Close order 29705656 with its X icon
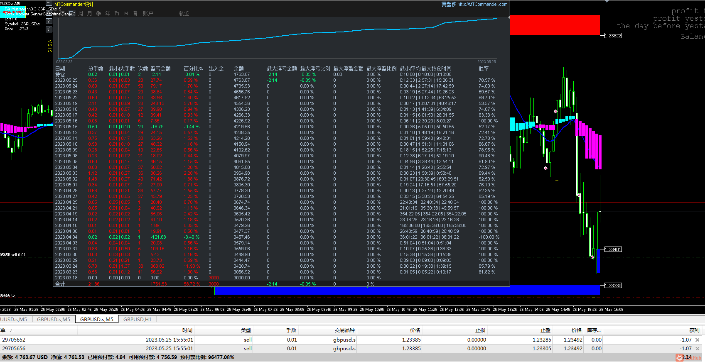 tap(698, 349)
